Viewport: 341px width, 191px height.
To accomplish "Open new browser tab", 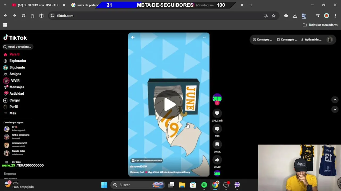I will [x=251, y=5].
